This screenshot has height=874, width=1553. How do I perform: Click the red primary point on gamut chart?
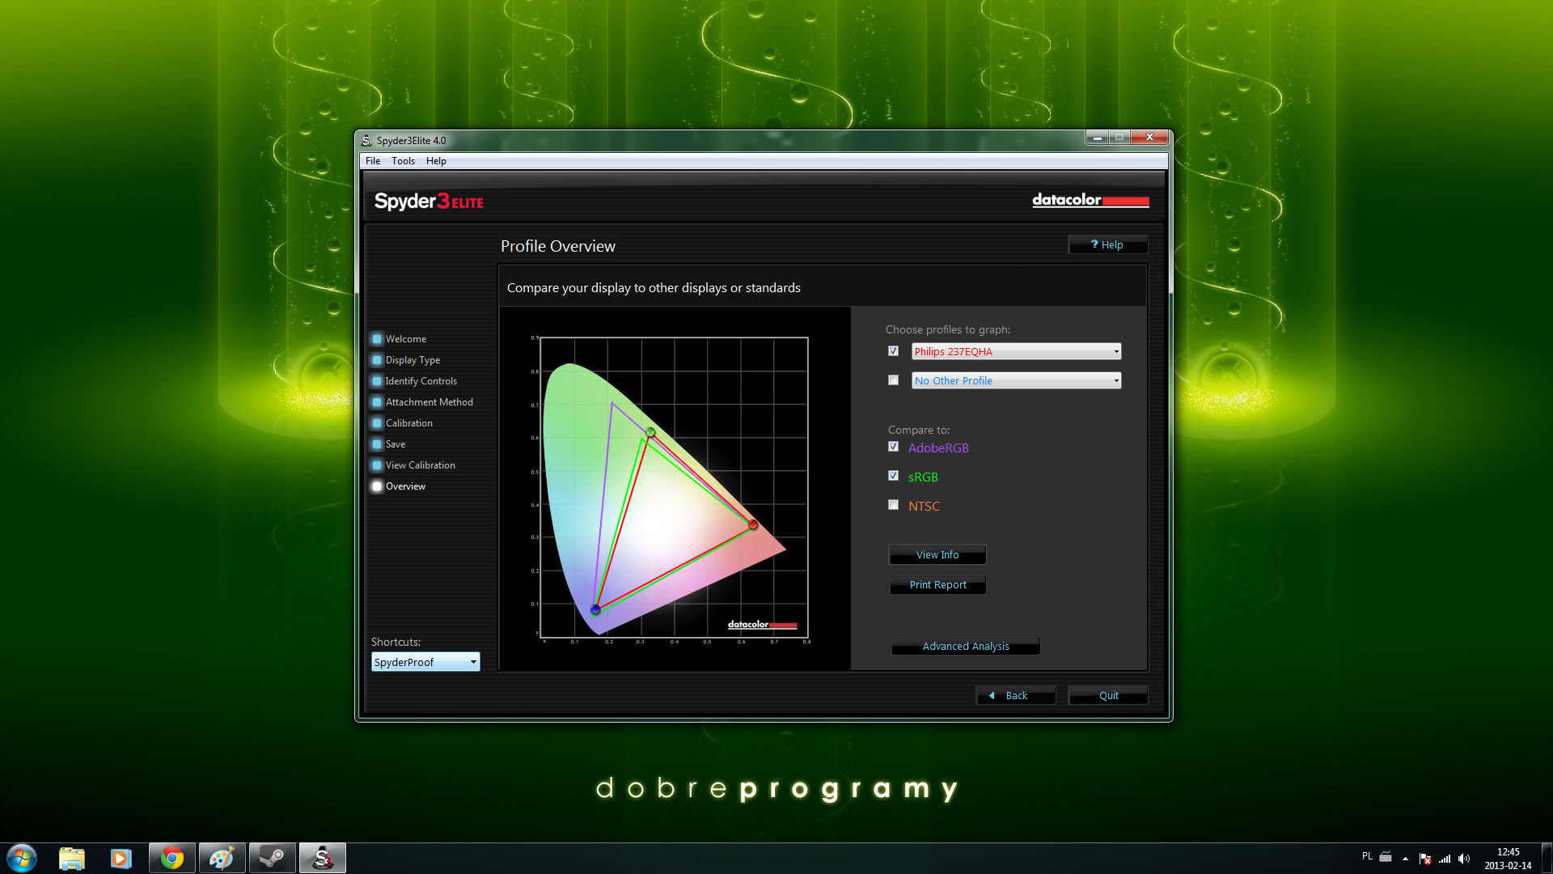tap(753, 525)
